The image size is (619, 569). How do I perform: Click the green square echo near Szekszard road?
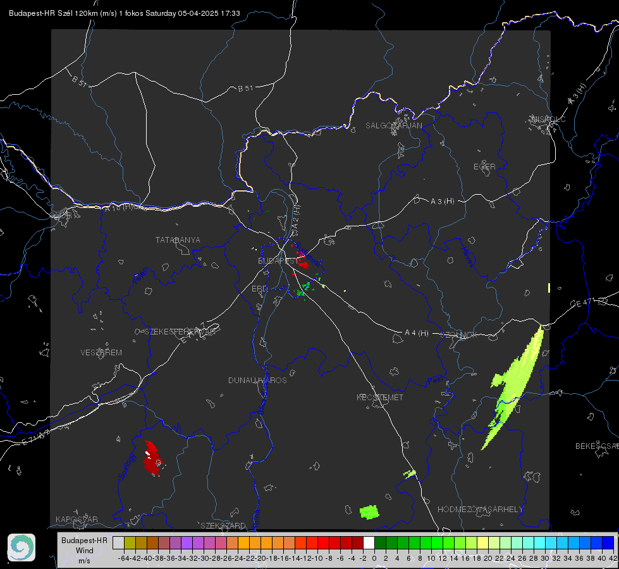coord(369,512)
